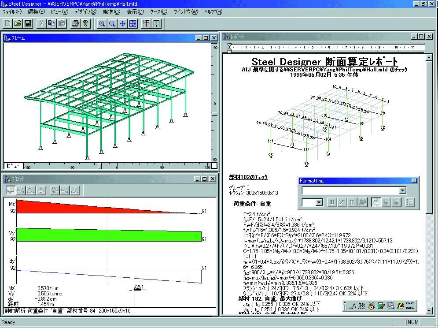The image size is (438, 328).
Task: Align text right in Formatting palette
Action: [x=396, y=202]
